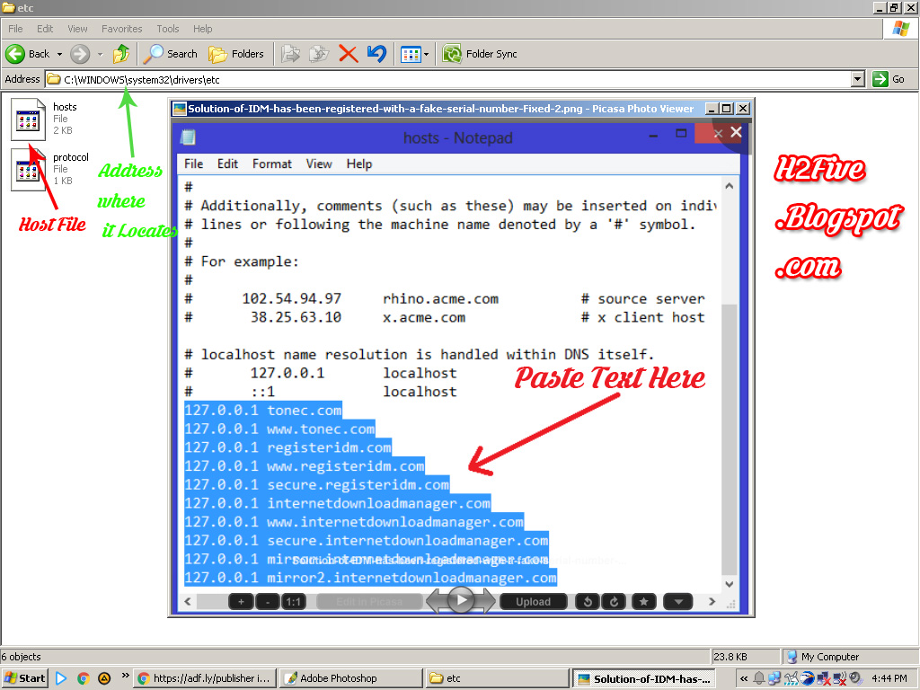Select the hosts file name label

click(x=65, y=107)
